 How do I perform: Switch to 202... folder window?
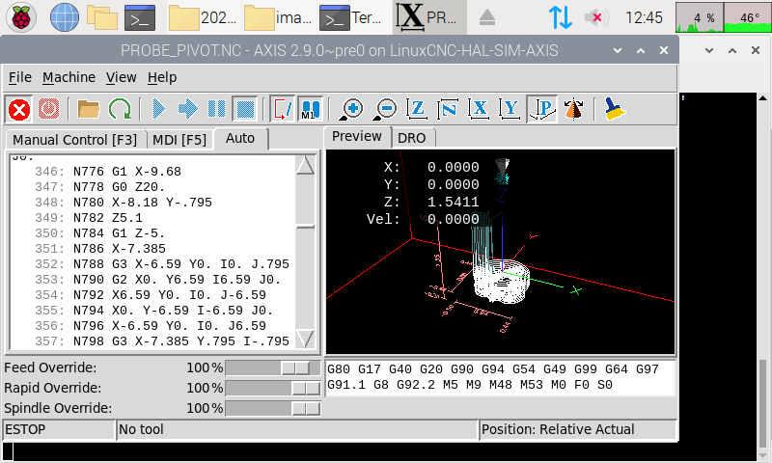coord(204,17)
